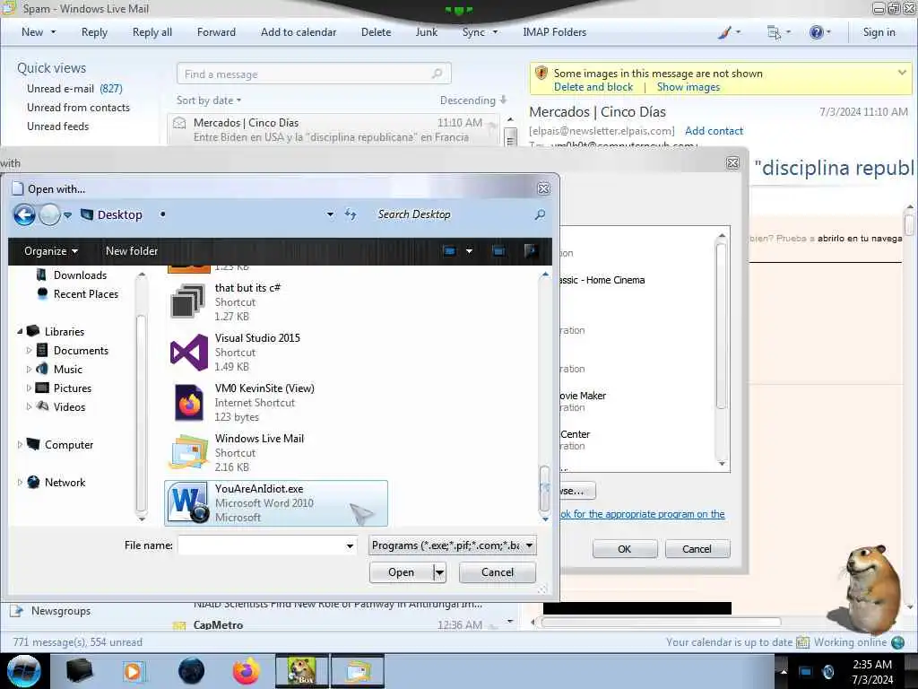Click the paintbrush colorizer icon in Mail toolbar
The image size is (918, 689).
724,32
